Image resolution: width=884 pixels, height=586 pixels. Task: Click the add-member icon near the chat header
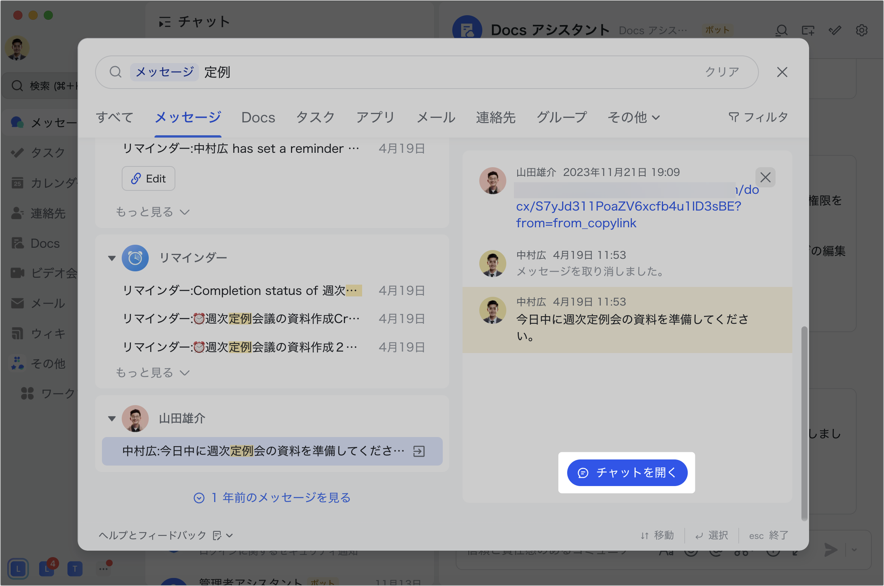click(808, 30)
